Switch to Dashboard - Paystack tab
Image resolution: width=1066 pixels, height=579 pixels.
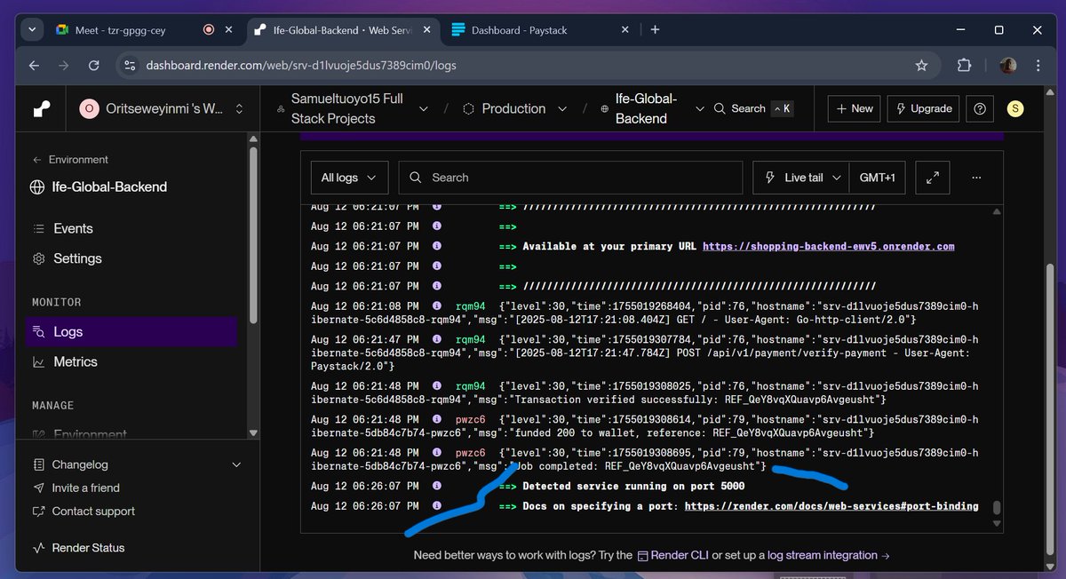click(539, 29)
